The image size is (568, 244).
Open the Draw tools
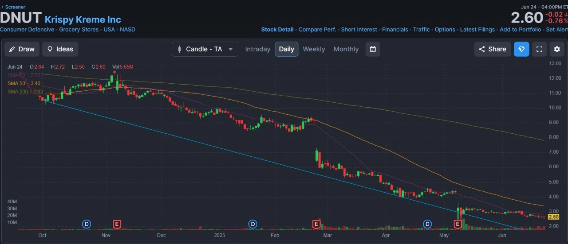point(22,49)
